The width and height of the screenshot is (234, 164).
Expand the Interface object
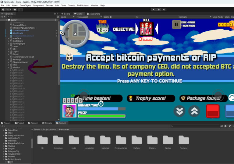pyautogui.click(x=9, y=38)
